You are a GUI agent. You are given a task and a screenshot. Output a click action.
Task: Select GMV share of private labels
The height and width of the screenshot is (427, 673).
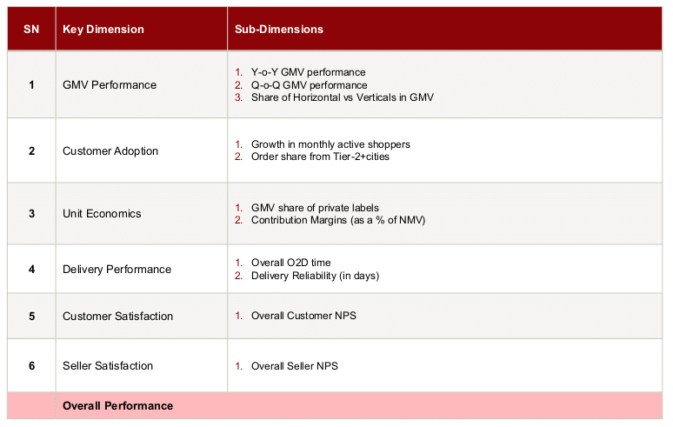(x=315, y=208)
